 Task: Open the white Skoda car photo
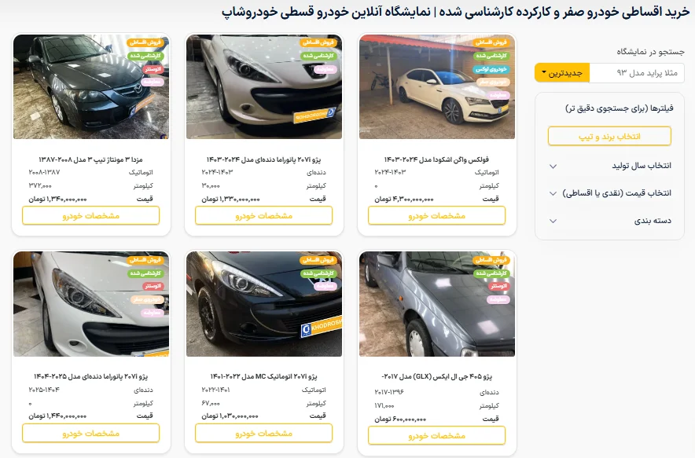pos(437,87)
